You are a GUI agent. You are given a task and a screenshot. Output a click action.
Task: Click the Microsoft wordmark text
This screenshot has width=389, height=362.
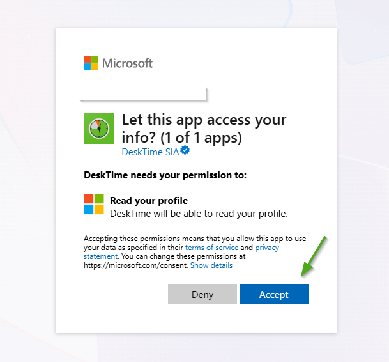click(128, 63)
